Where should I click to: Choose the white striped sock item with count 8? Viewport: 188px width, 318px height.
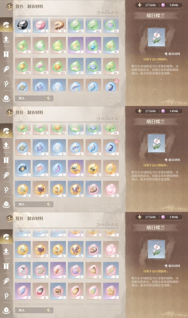[23, 270]
